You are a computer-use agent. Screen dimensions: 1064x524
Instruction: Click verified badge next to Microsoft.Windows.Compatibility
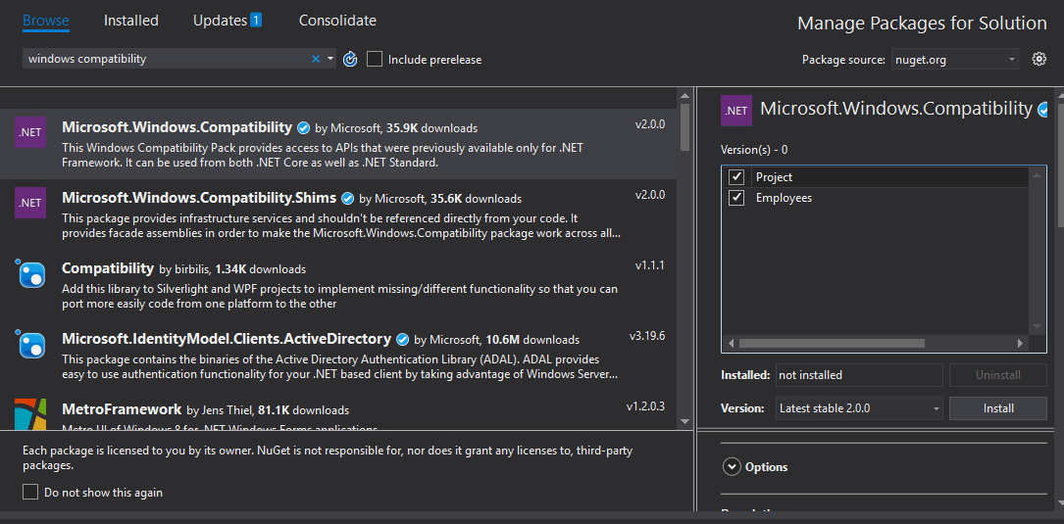(304, 127)
